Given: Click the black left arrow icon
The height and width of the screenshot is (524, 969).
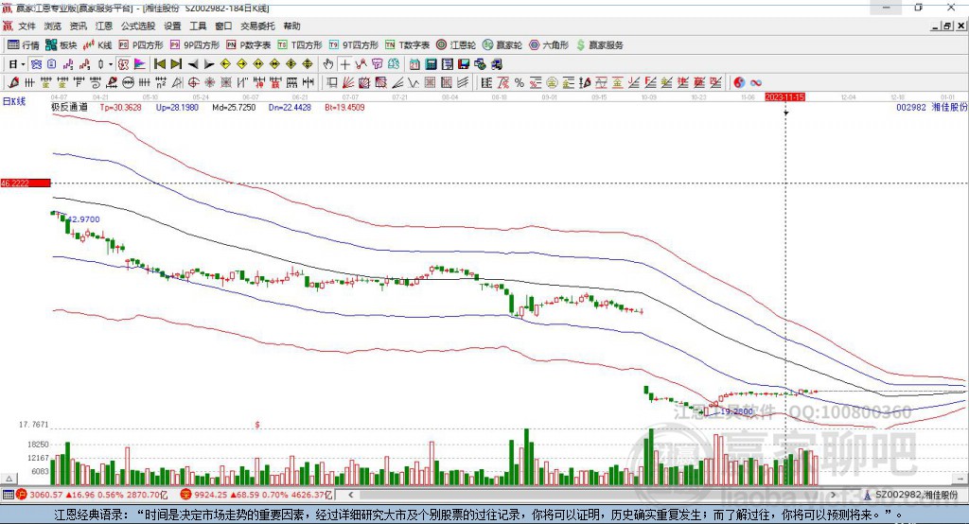Looking at the screenshot, I should 193,64.
